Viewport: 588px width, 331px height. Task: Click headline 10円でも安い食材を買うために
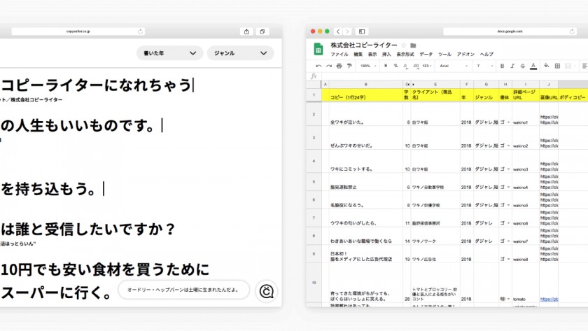coord(105,270)
